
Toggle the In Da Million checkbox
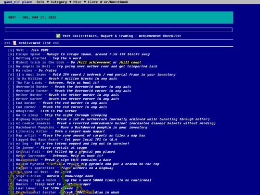tap(11, 78)
